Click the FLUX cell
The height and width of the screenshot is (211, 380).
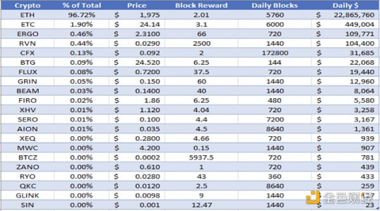(x=27, y=72)
